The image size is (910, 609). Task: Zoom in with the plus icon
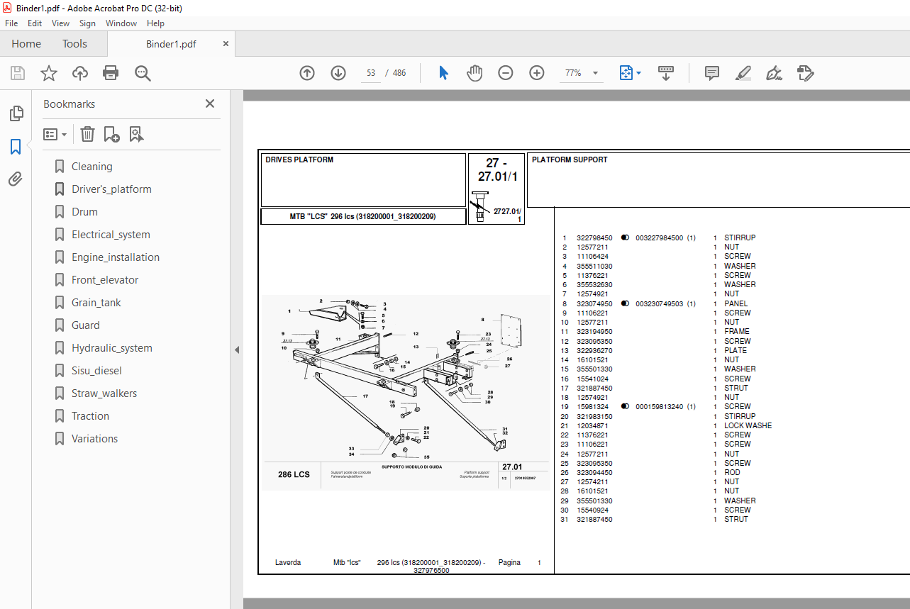[537, 73]
